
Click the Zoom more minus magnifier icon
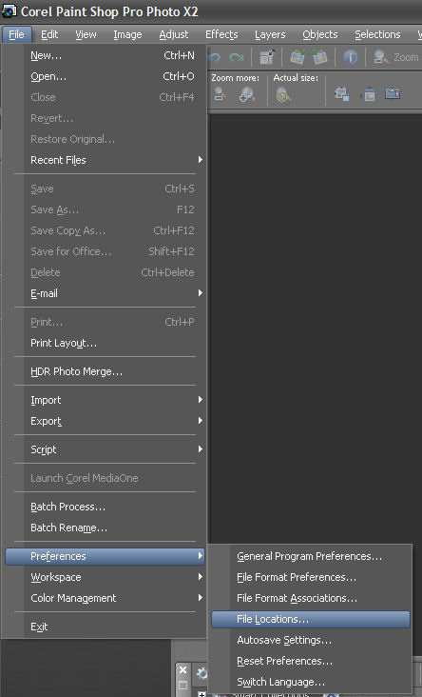[221, 94]
